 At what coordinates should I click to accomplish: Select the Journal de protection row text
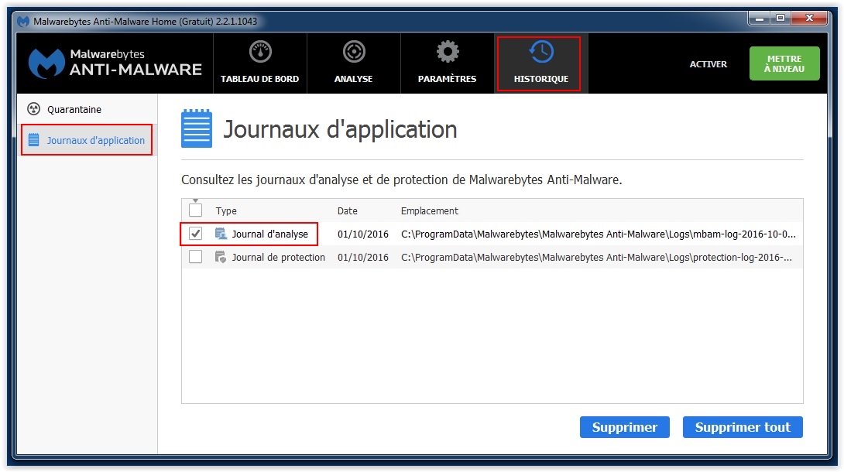coord(278,258)
